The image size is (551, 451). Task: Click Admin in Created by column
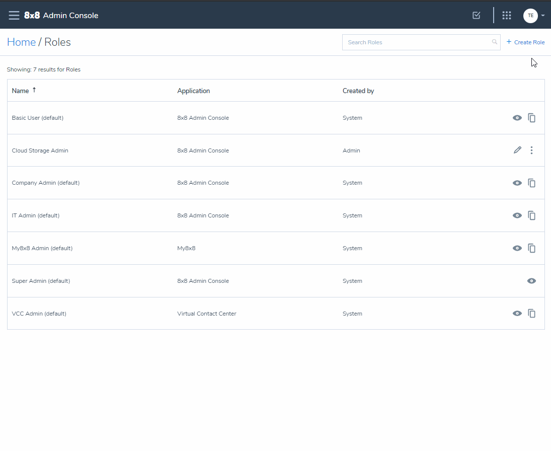pyautogui.click(x=351, y=151)
